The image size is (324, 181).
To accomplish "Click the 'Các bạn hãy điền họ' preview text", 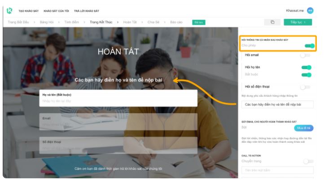I will (x=118, y=80).
